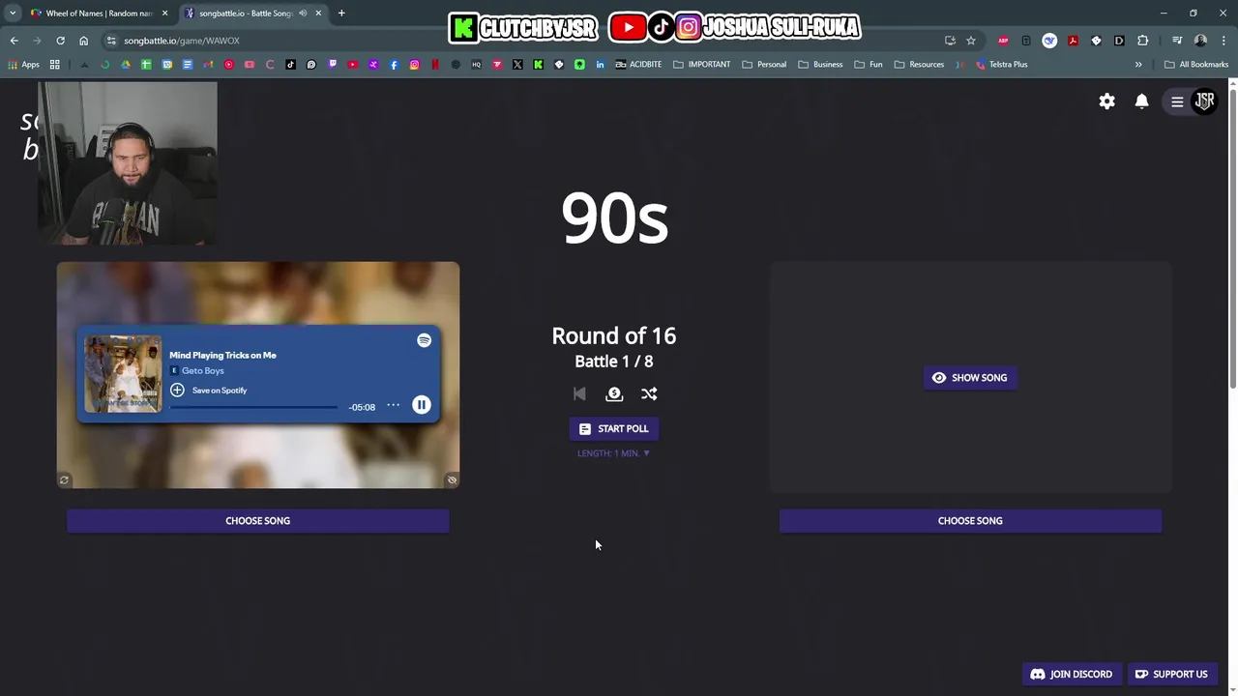Open the Apps bookmark shortcut
Screen dimensions: 1238x696
(x=24, y=65)
